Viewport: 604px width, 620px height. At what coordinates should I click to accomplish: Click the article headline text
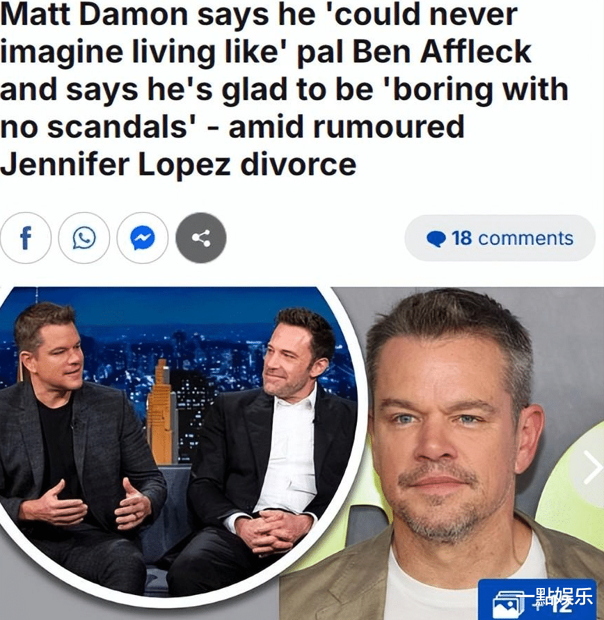click(x=284, y=89)
